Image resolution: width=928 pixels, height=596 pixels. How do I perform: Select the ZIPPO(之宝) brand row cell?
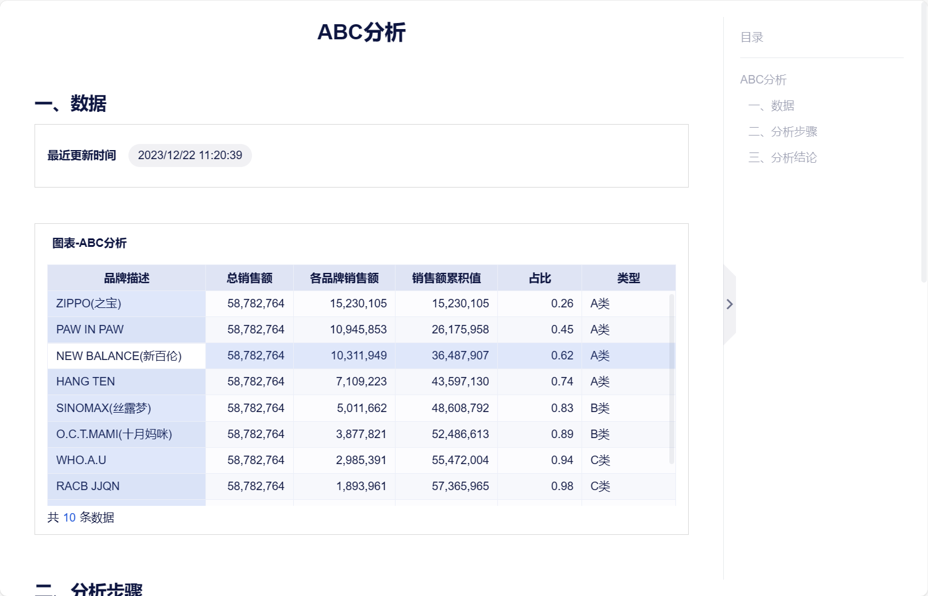tap(88, 304)
